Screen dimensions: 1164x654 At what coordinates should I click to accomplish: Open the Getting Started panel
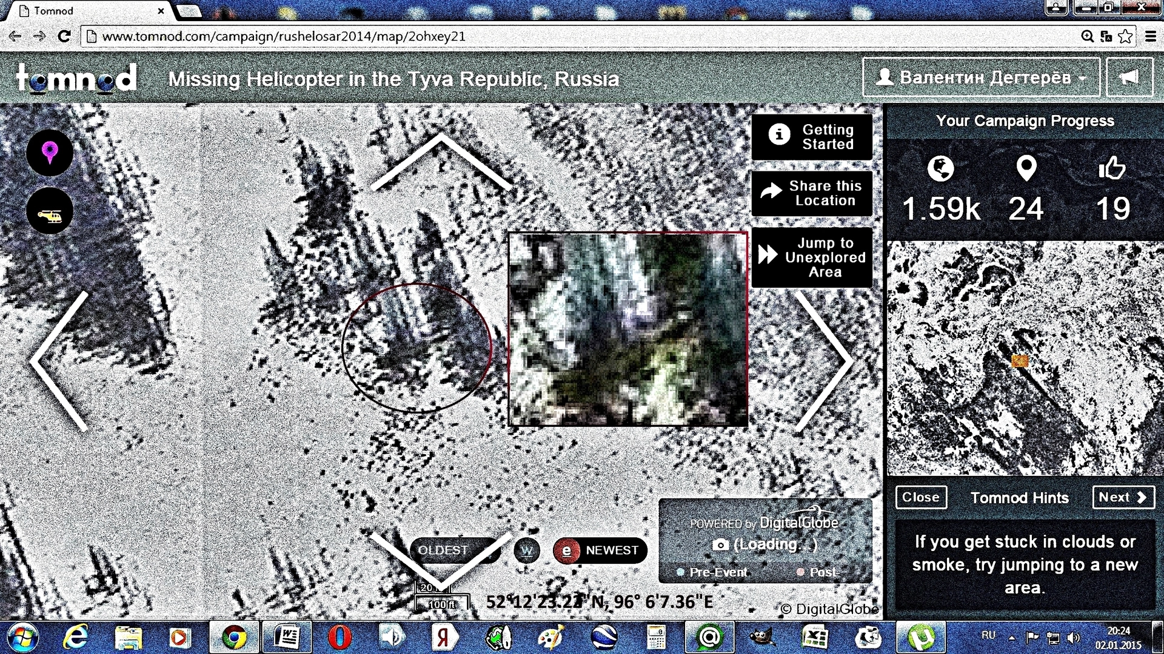point(812,137)
